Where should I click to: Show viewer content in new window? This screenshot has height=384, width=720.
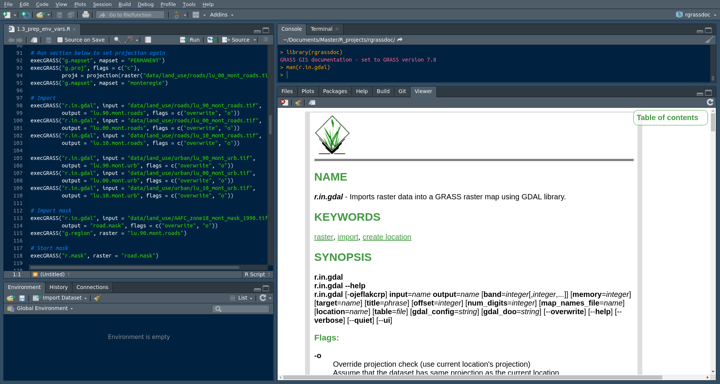click(312, 102)
